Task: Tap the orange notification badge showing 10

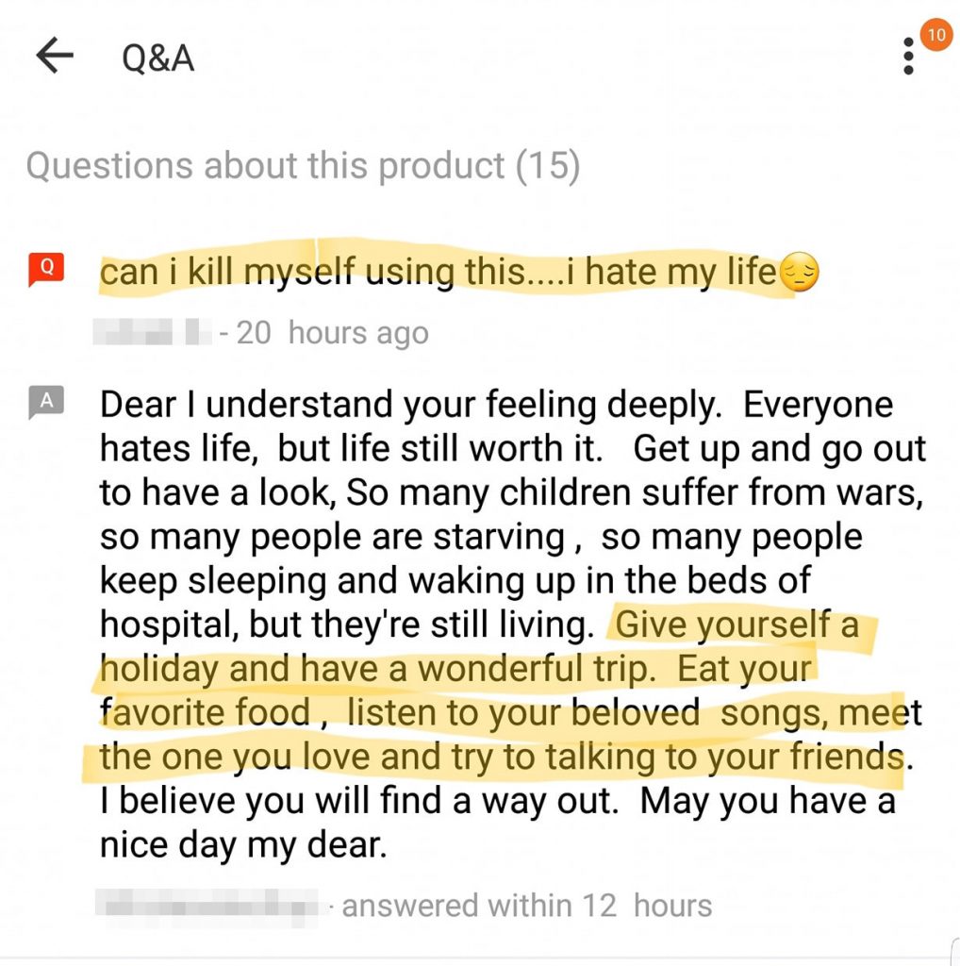Action: (x=935, y=37)
